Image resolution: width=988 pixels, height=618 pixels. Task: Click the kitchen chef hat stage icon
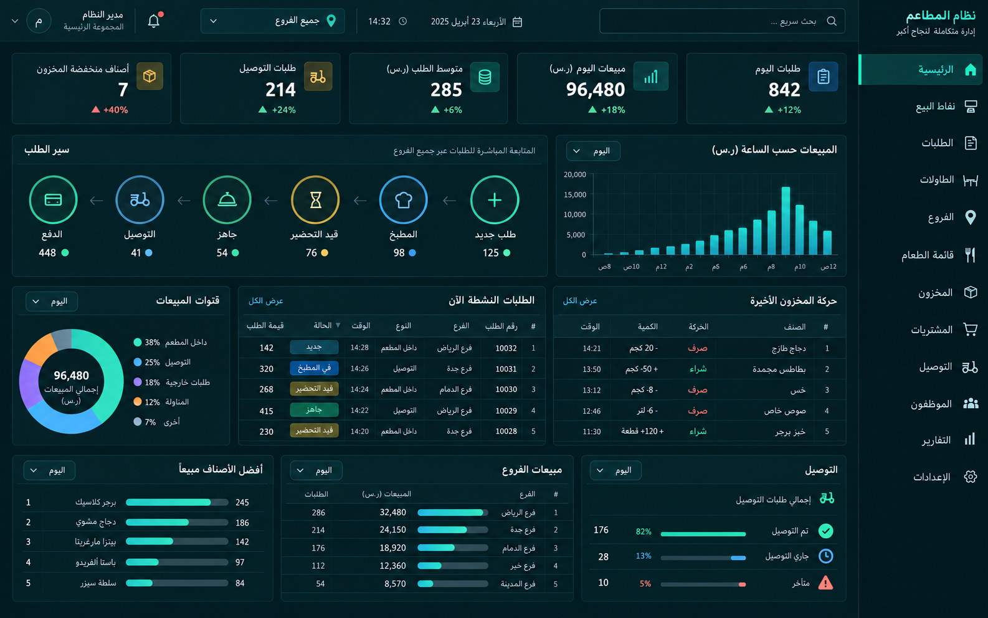404,200
